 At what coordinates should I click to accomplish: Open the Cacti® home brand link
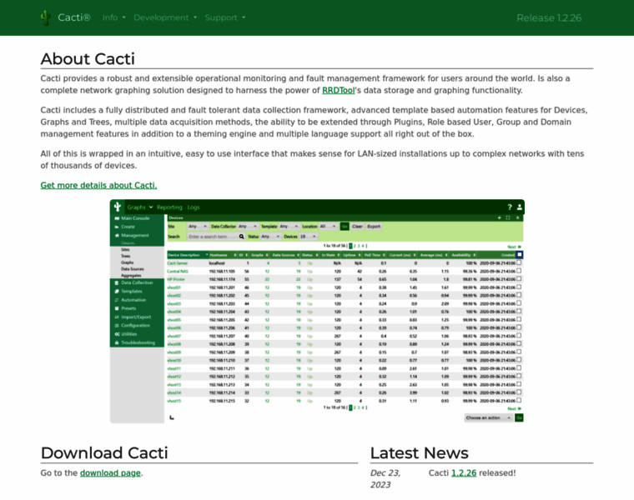[74, 17]
